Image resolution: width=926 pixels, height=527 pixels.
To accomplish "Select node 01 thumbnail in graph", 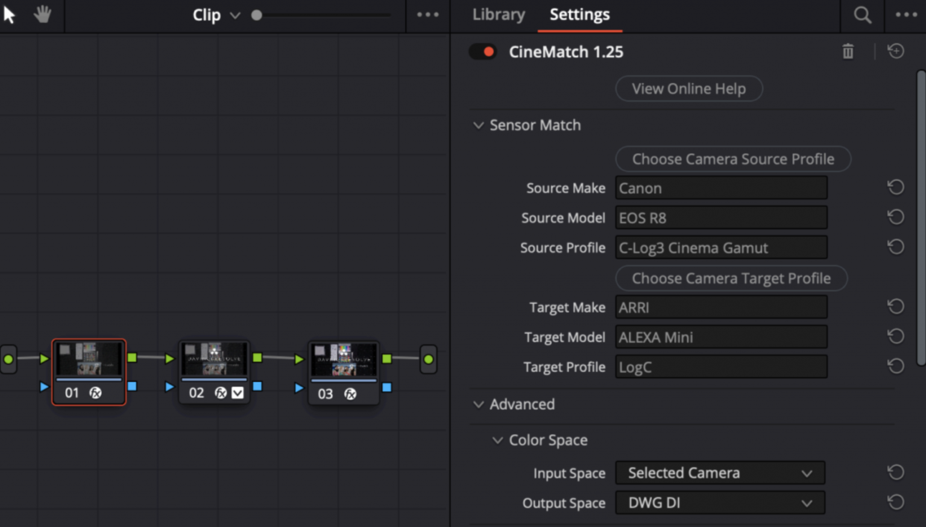I will point(89,359).
